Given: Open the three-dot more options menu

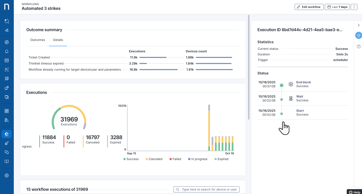Looking at the screenshot, I should click(x=354, y=7).
